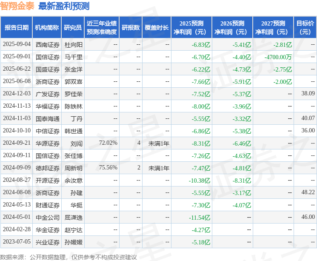The width and height of the screenshot is (317, 261).
Task: Select 西南证券 institution cell
Action: coord(48,45)
